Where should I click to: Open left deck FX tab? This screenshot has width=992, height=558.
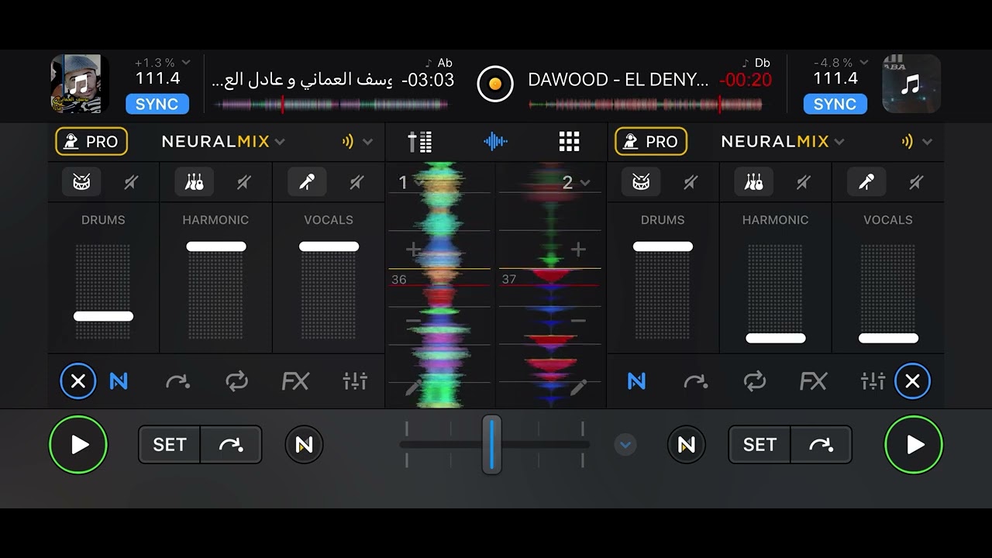[x=295, y=381]
